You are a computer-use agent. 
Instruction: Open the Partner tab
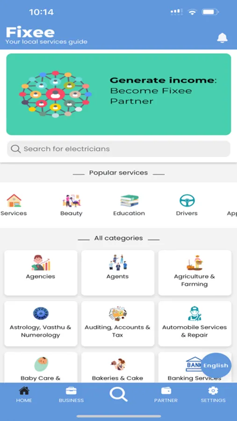(x=165, y=394)
